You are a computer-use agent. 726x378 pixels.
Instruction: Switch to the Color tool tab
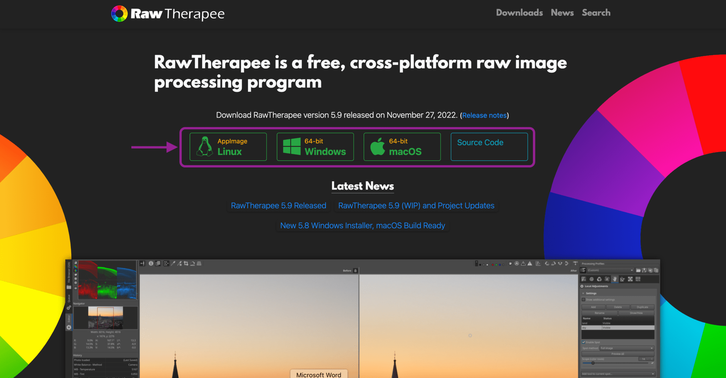599,279
